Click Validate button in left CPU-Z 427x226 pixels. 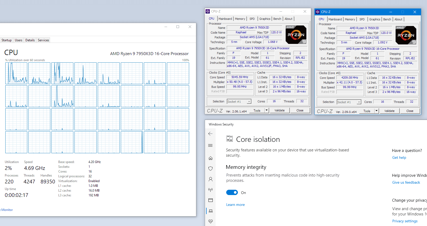279,110
